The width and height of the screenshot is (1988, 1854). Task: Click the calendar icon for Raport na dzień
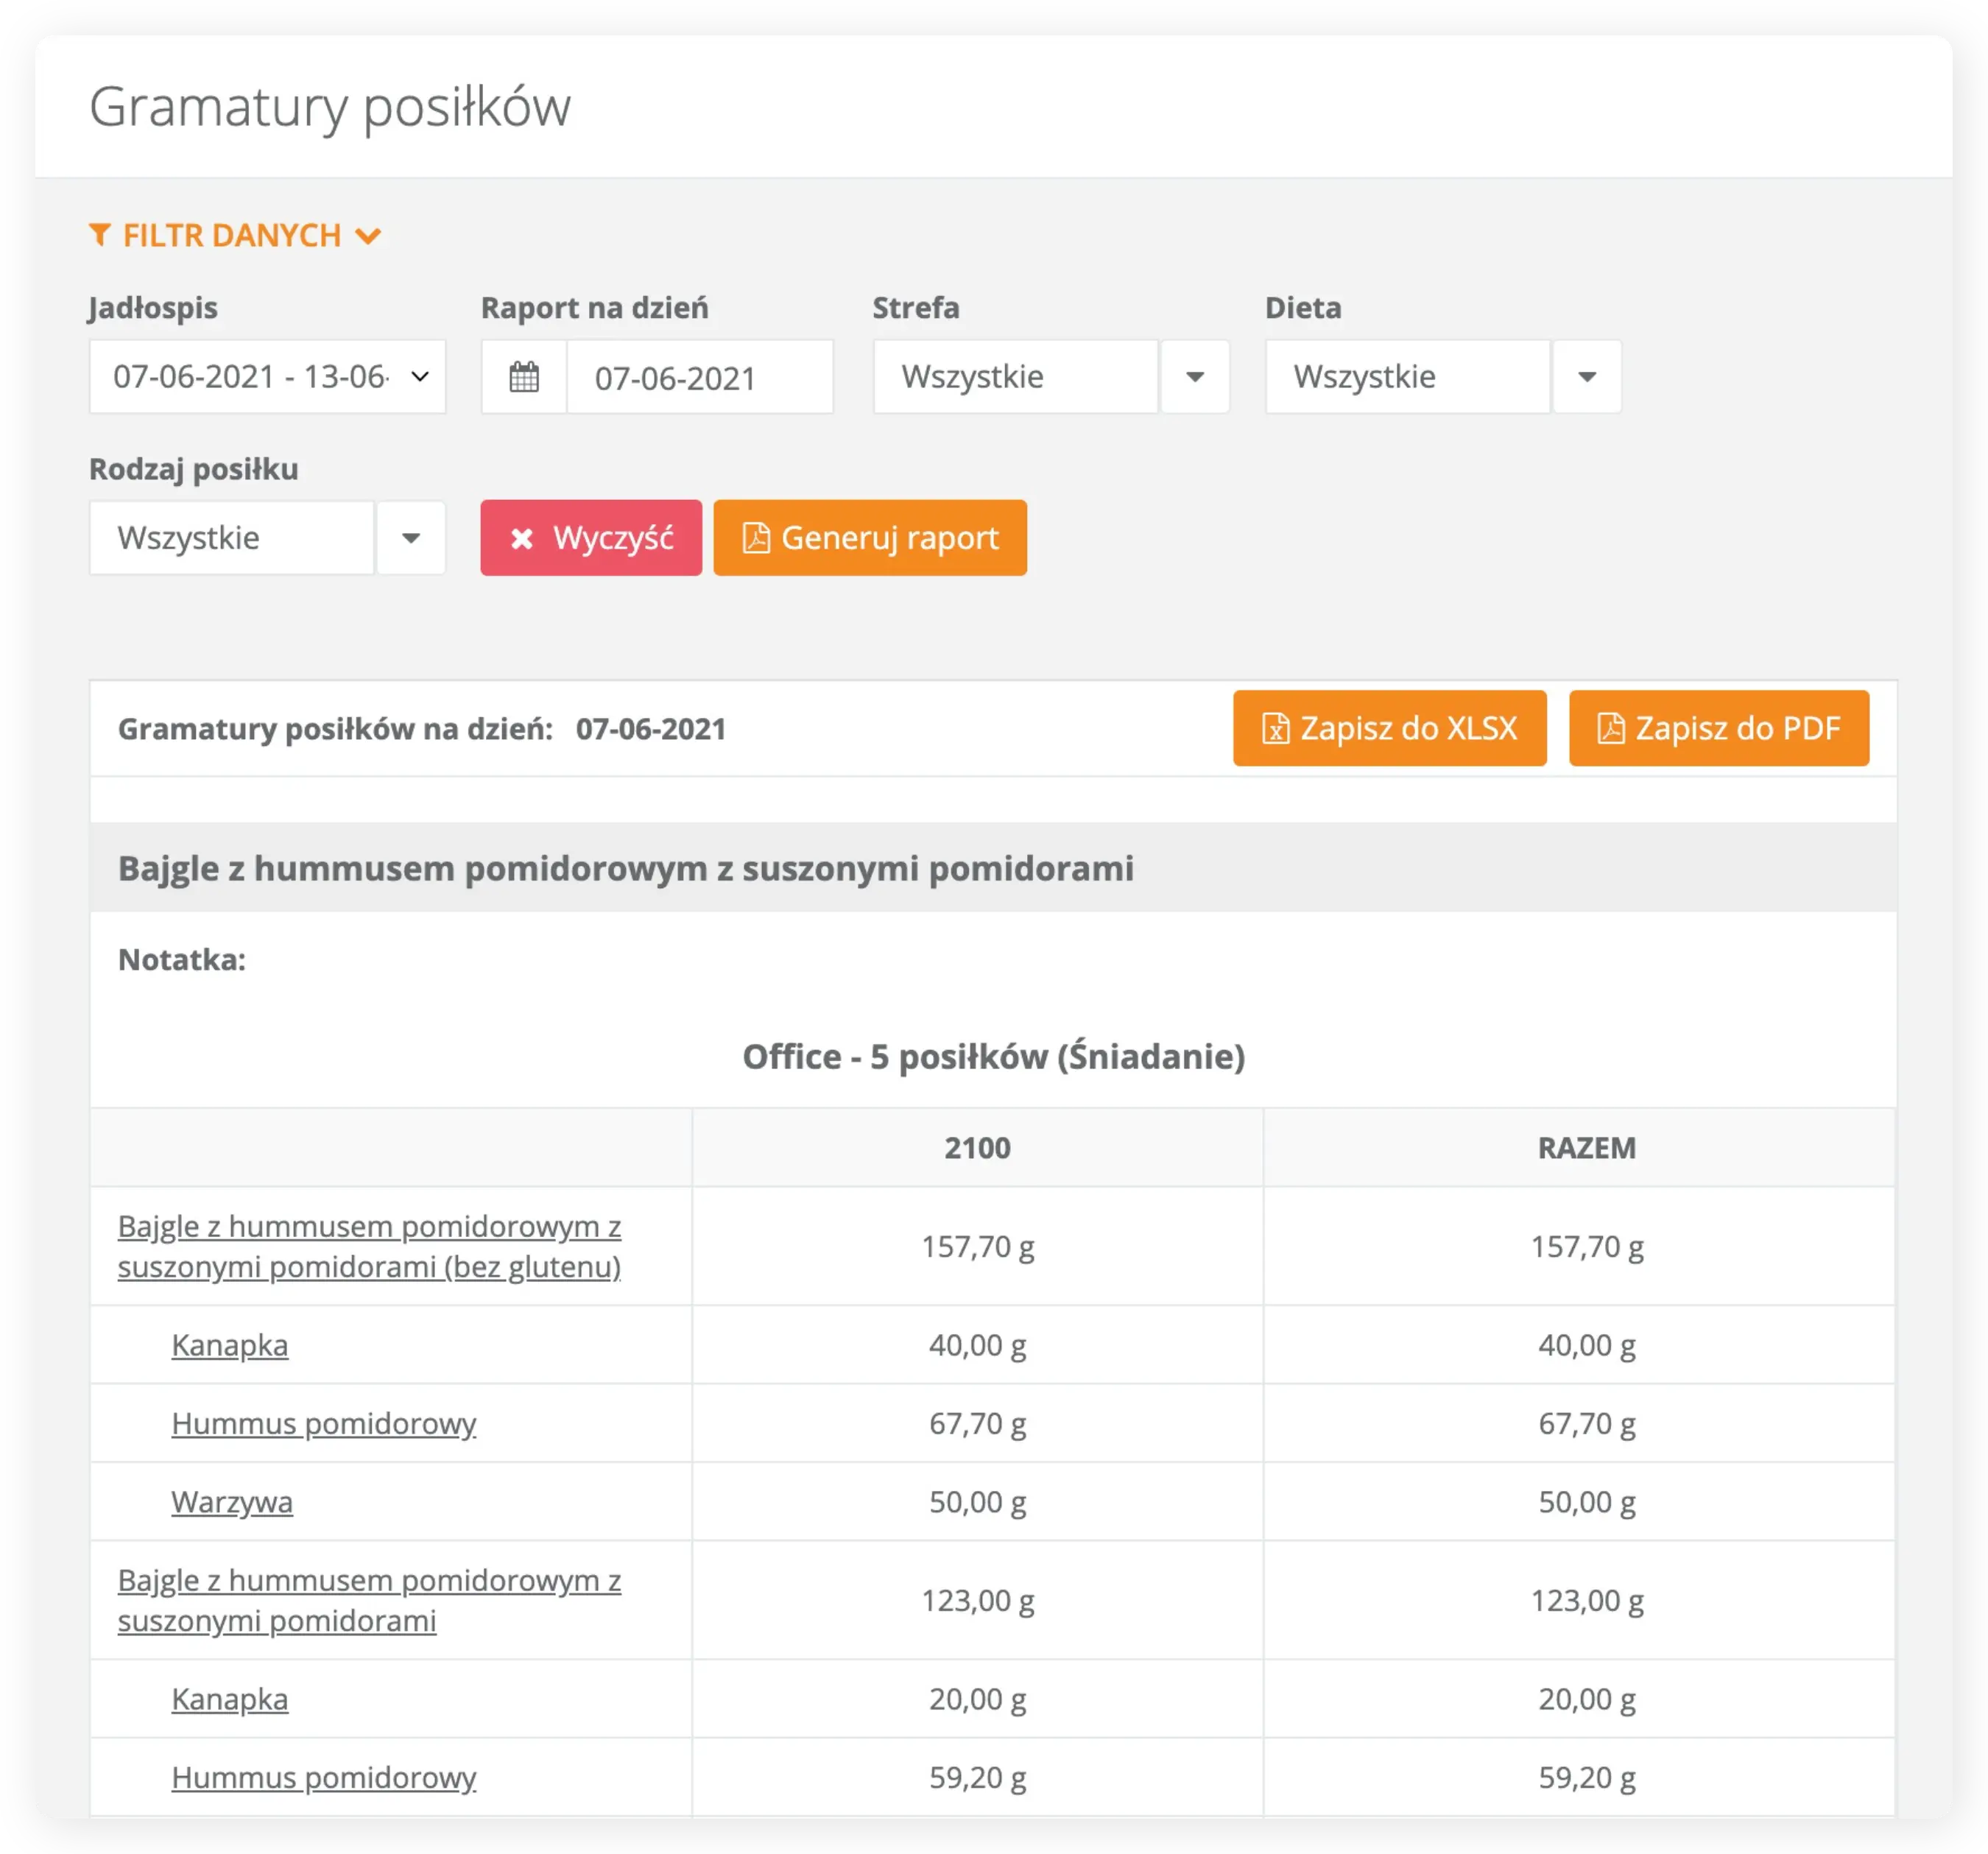tap(524, 377)
